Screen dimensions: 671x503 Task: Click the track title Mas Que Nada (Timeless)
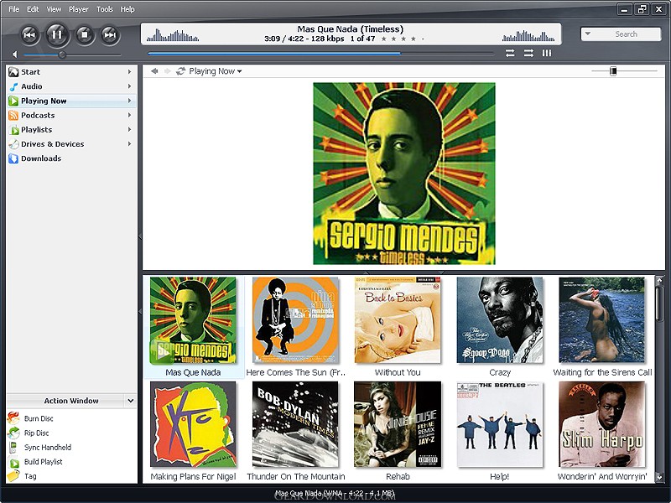350,29
